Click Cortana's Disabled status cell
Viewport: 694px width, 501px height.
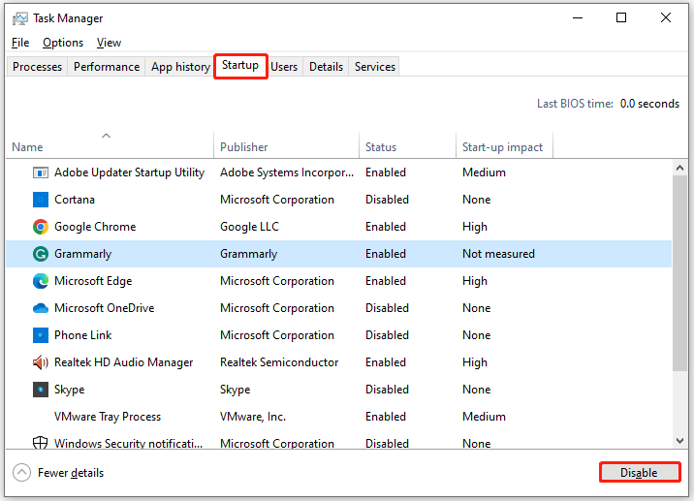click(x=387, y=200)
